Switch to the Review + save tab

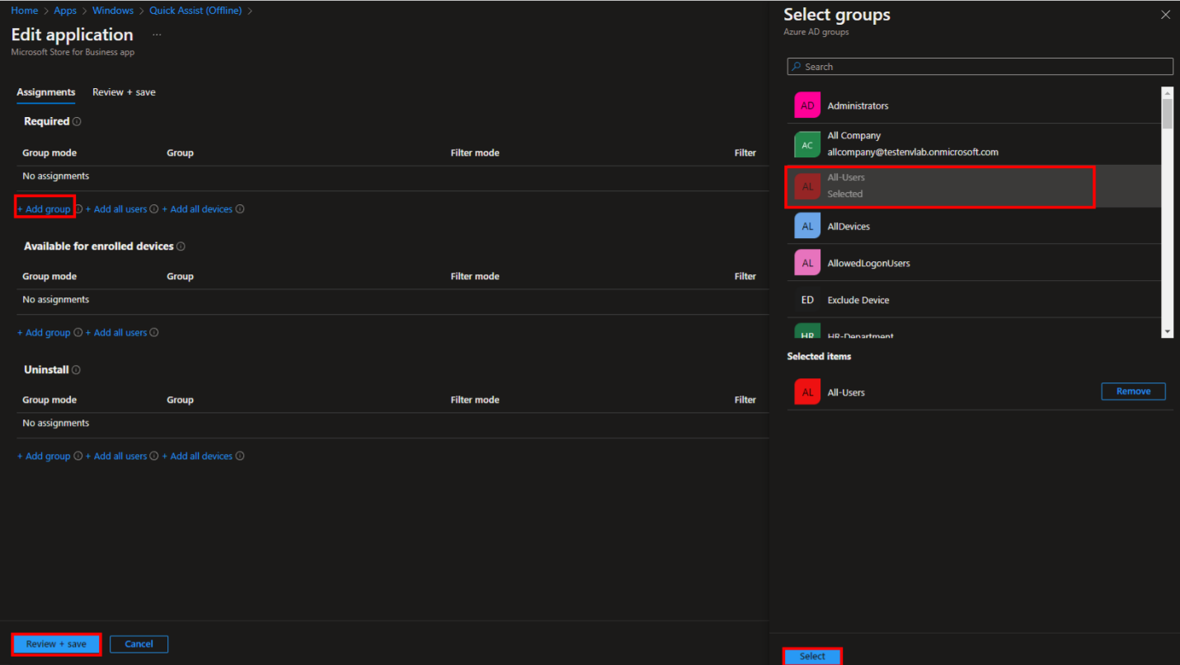coord(124,92)
